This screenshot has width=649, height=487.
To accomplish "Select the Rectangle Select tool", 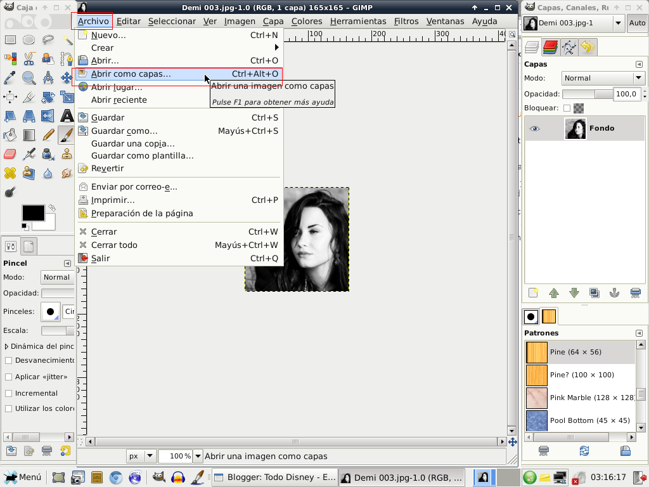I will click(10, 40).
